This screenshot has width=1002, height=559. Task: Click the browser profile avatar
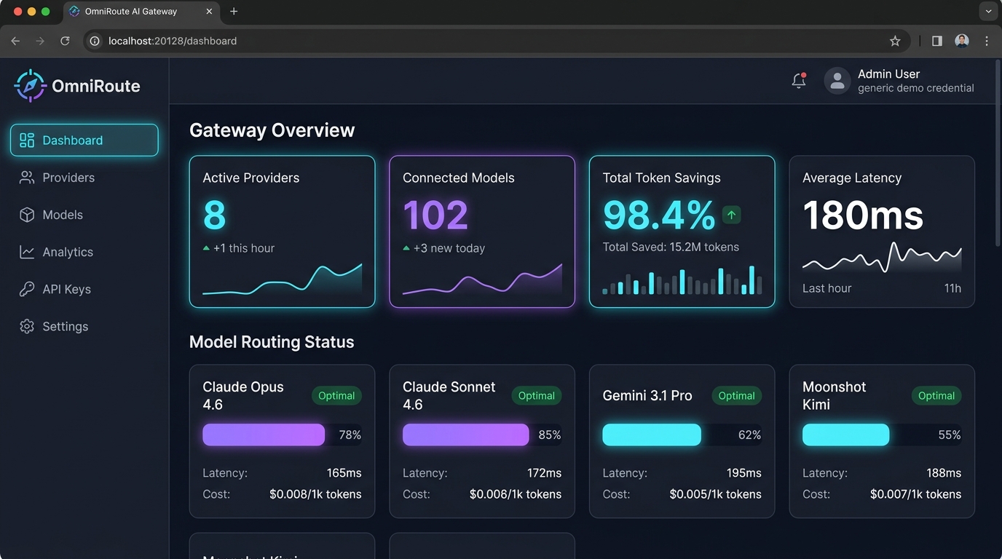(x=962, y=41)
